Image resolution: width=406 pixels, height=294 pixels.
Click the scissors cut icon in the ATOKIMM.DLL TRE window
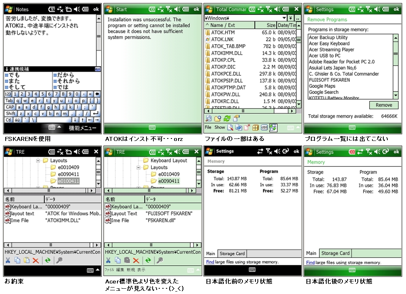[x=8, y=260]
